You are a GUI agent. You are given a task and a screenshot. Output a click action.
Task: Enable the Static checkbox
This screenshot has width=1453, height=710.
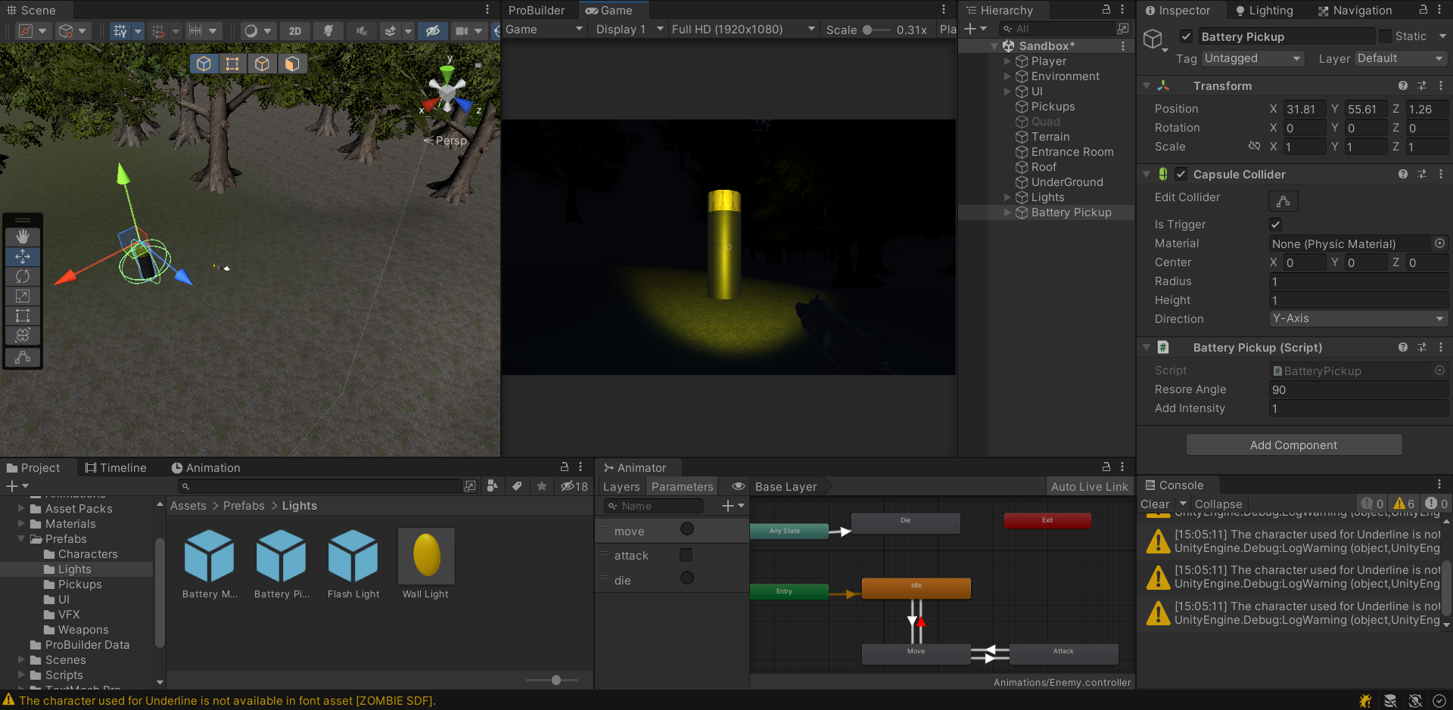[1385, 36]
